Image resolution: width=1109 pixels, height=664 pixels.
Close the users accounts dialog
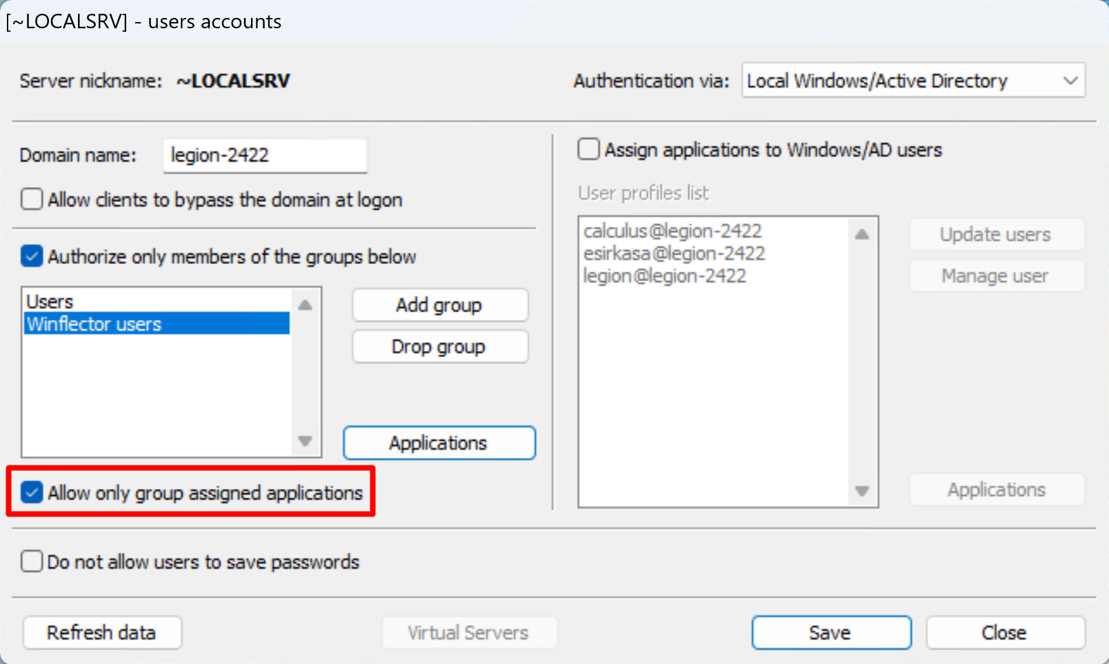(x=1004, y=632)
